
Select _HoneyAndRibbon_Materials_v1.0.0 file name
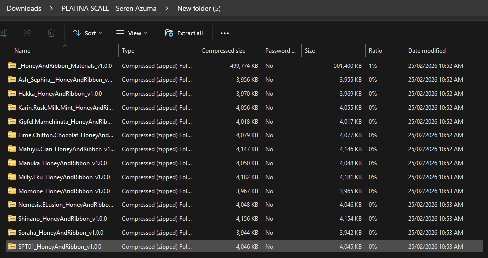tap(65, 66)
